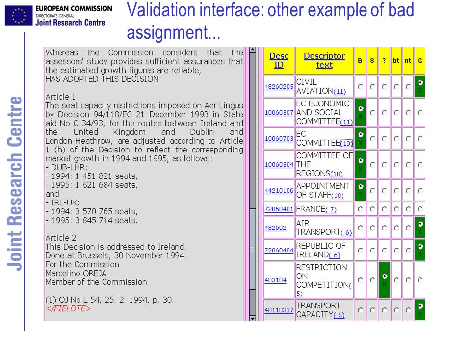The height and width of the screenshot is (353, 471).
Task: Select B radio for EC ECONOMIC AND SOCIAL COMMITTEE
Action: coord(361,109)
